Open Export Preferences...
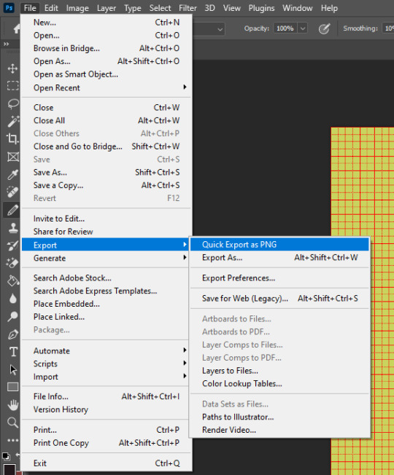This screenshot has width=394, height=475. (279, 278)
